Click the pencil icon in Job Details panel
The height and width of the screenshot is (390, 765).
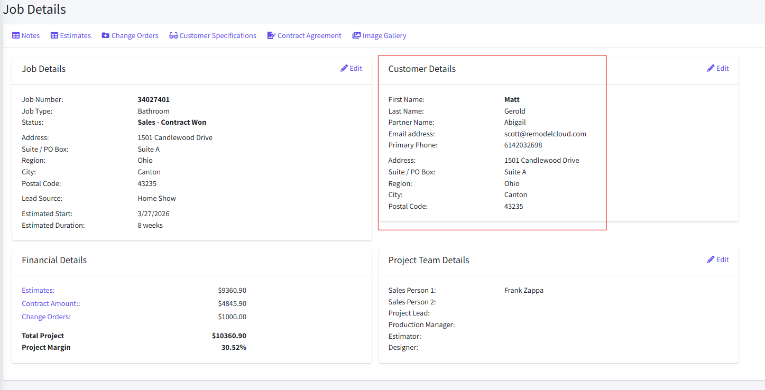(344, 68)
